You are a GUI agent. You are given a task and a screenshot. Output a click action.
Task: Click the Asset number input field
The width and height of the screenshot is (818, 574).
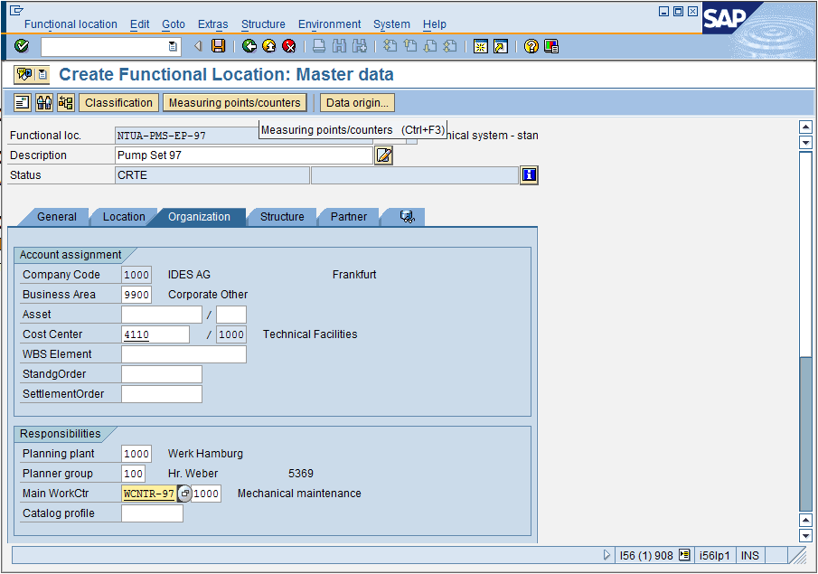coord(162,315)
